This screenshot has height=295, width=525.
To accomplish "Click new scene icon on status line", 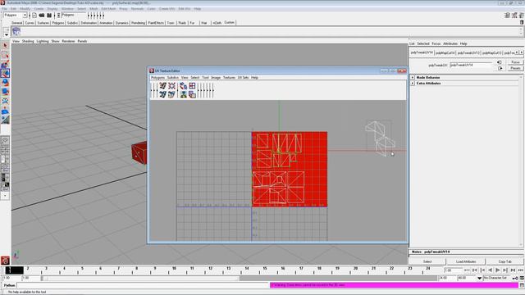I will 34,16.
